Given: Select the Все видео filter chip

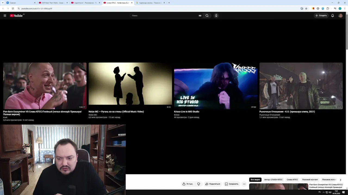Looking at the screenshot, I should (255, 180).
